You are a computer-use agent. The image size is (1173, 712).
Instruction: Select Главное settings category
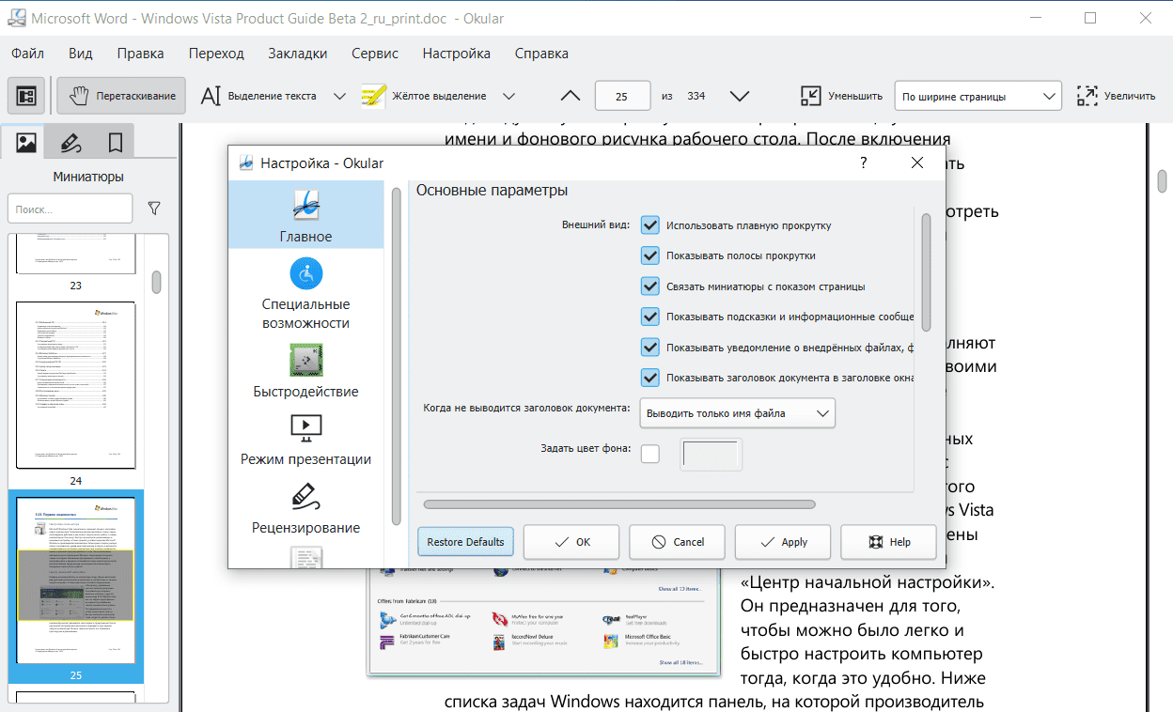(305, 214)
